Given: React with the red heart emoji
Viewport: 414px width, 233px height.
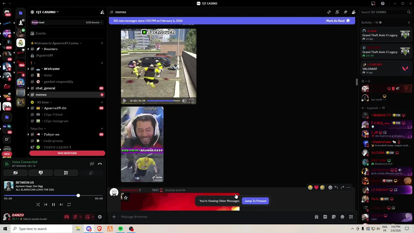Looking at the screenshot, I should pos(316,187).
